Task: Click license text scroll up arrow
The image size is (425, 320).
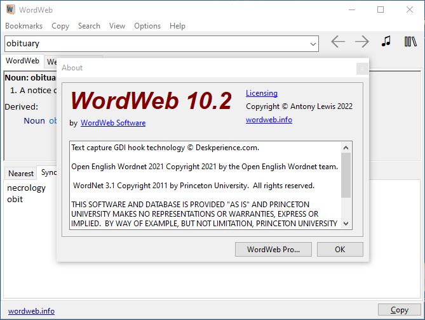Action: [346, 148]
